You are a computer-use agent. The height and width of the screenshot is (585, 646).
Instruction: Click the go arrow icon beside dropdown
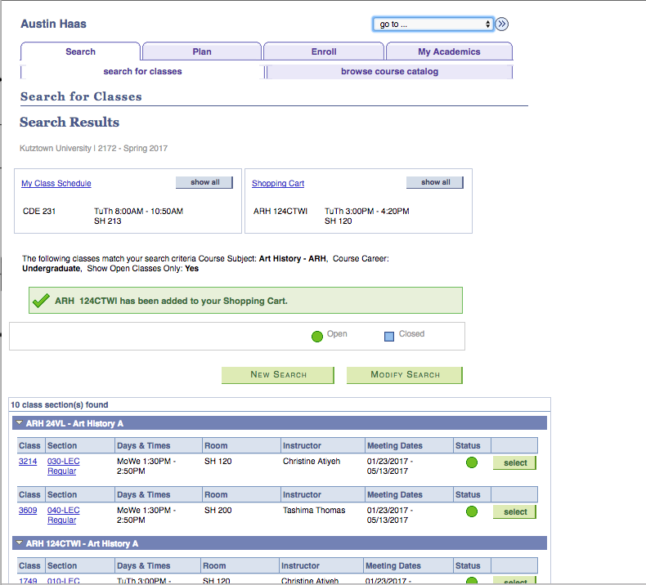[x=502, y=25]
